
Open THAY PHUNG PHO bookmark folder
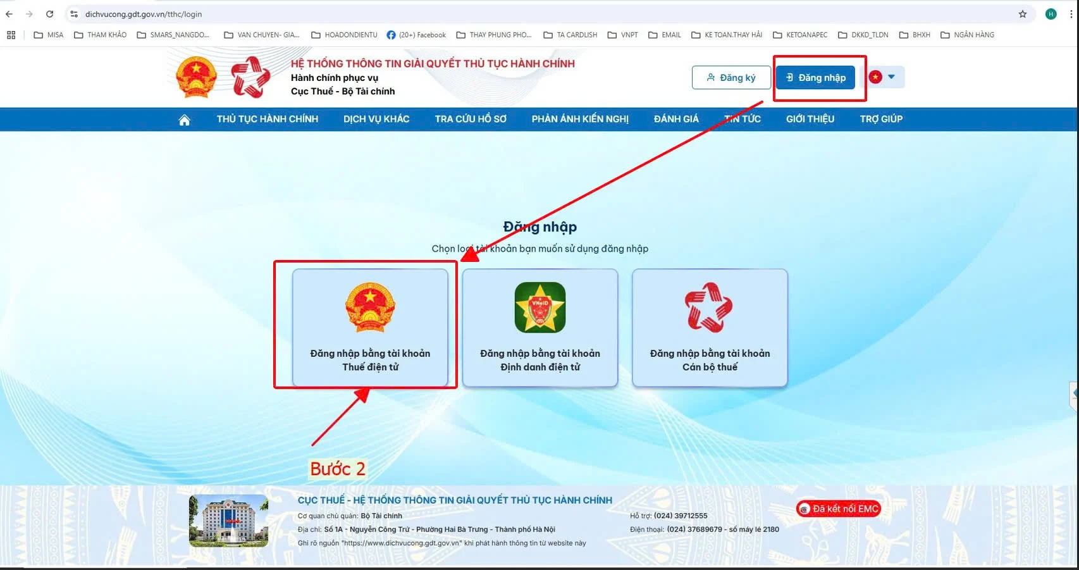(x=493, y=35)
